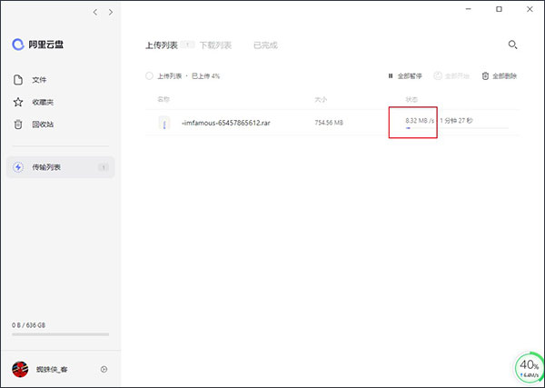Screen dimensions: 545x388
Task: Click the 阿里云盘 logo
Action: coord(37,45)
